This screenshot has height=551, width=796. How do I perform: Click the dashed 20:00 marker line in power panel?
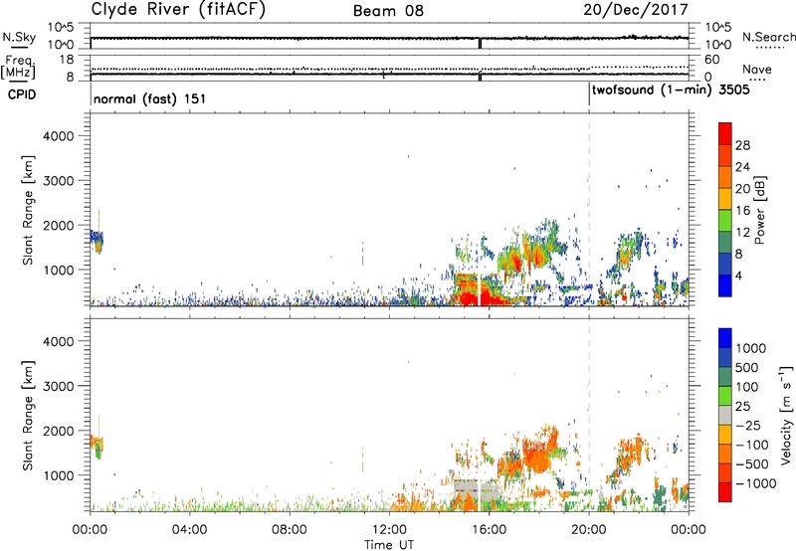pos(589,210)
